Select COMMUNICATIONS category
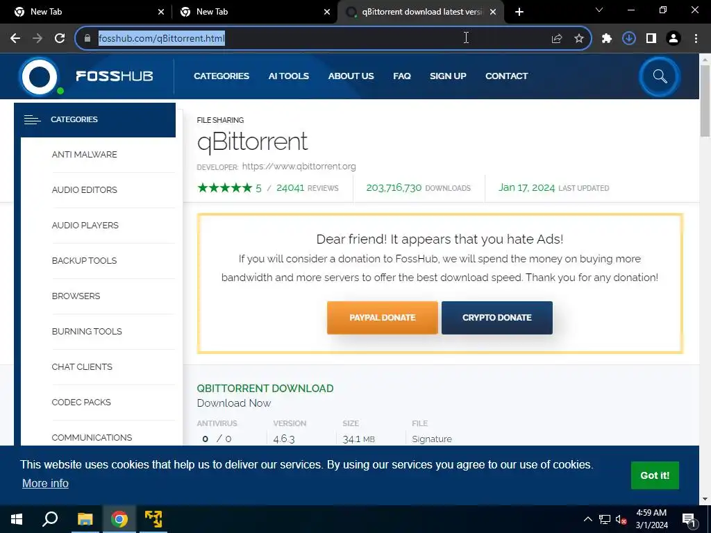Viewport: 711px width, 533px height. 92,437
